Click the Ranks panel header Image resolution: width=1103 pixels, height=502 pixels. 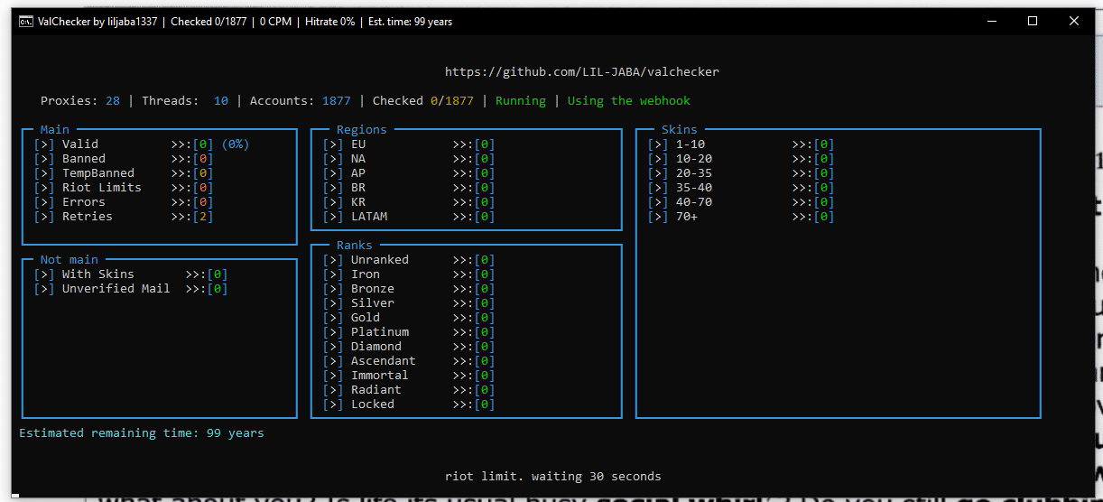click(x=354, y=246)
